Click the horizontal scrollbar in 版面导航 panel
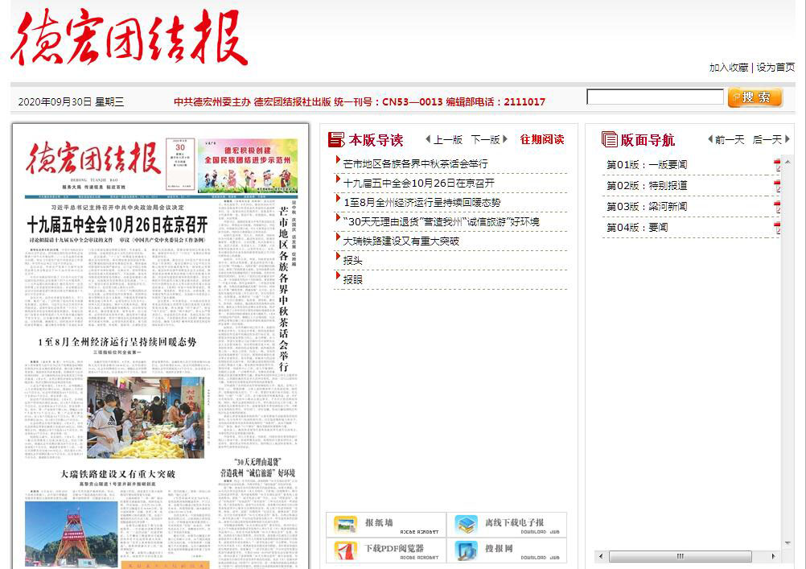This screenshot has width=806, height=569. tap(681, 556)
